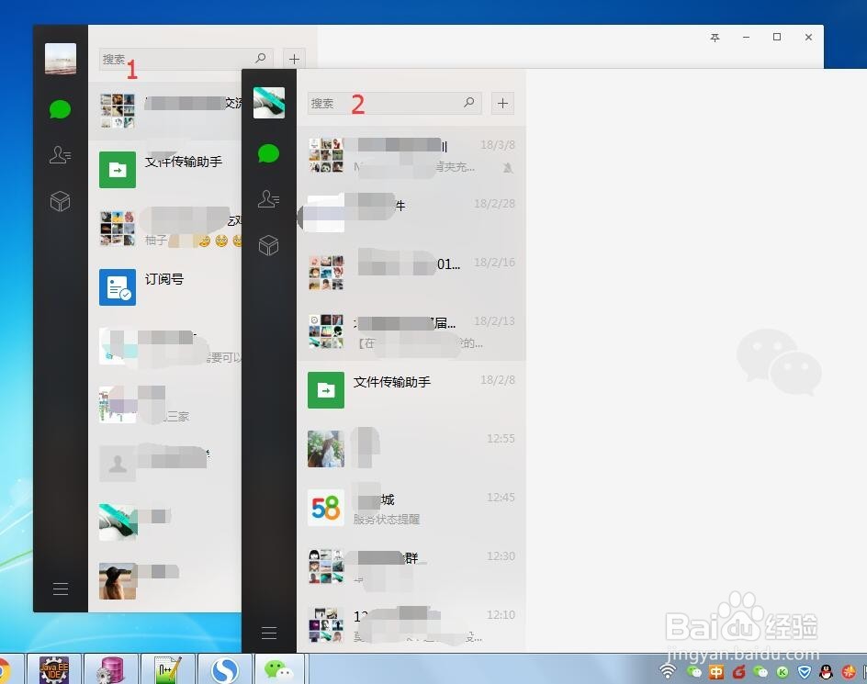Click the green K tray icon
The height and width of the screenshot is (684, 867).
(x=783, y=672)
